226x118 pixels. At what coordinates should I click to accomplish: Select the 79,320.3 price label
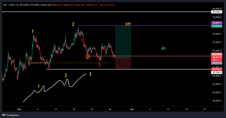coord(217,12)
